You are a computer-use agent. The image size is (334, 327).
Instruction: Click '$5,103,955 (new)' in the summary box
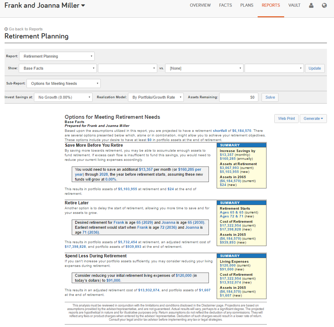pyautogui.click(x=234, y=172)
